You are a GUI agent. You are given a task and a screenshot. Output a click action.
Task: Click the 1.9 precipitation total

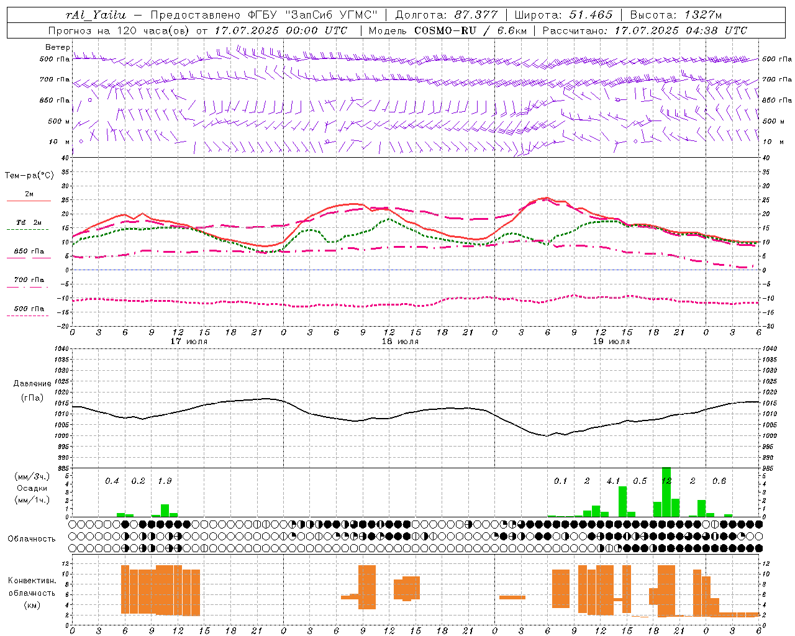165,481
